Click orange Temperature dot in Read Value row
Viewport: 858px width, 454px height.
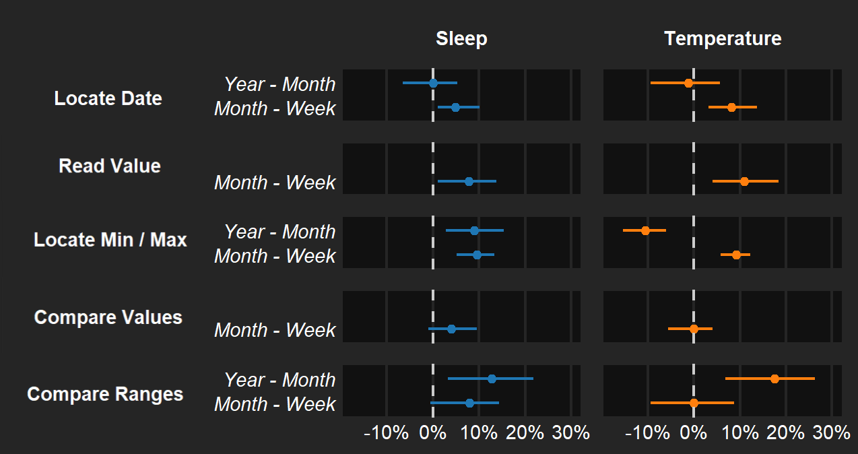tap(744, 181)
